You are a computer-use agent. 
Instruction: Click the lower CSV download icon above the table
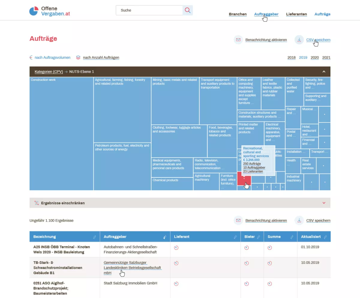pyautogui.click(x=299, y=220)
